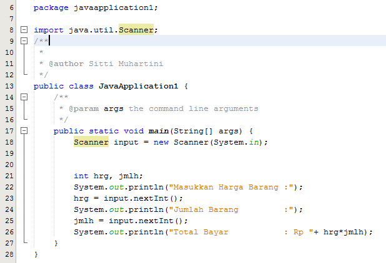Click the closing brace on line 27

(x=56, y=243)
